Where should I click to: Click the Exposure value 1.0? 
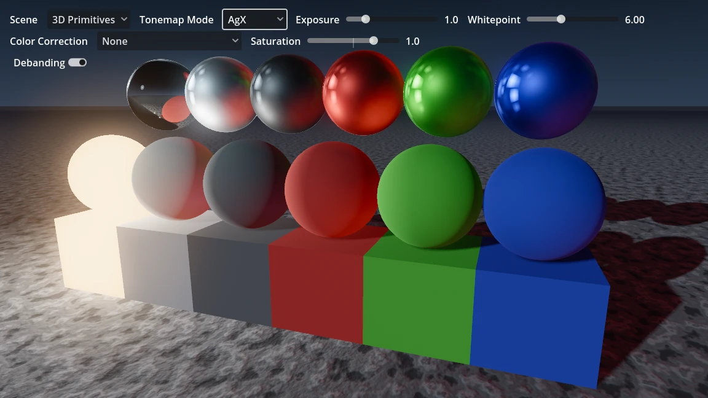tap(451, 20)
